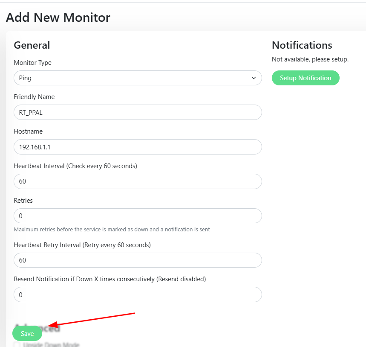Click the Add New Monitor page title
This screenshot has height=347, width=366.
pyautogui.click(x=58, y=17)
